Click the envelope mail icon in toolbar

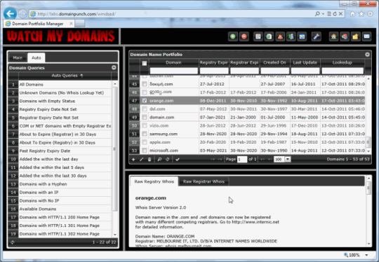(366, 36)
